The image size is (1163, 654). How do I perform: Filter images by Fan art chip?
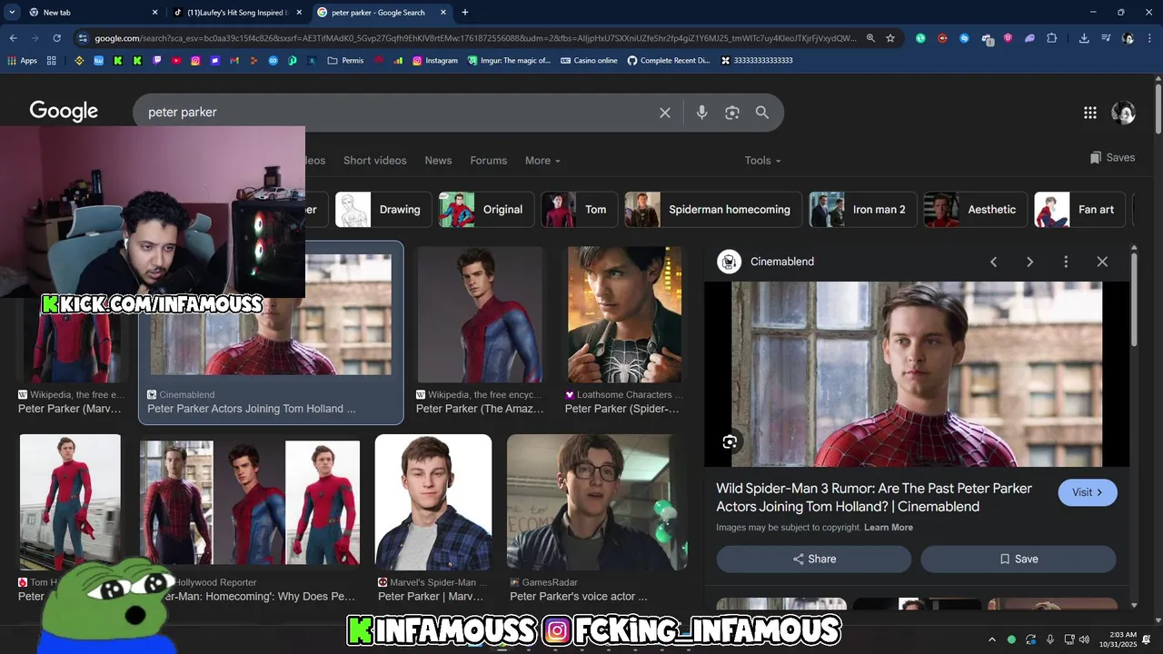pyautogui.click(x=1080, y=210)
